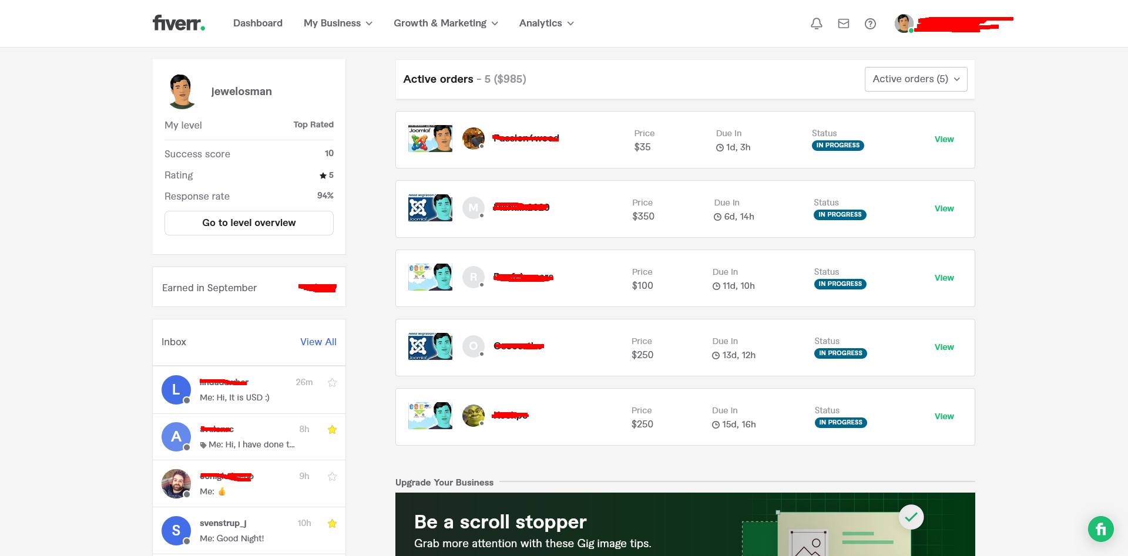The width and height of the screenshot is (1128, 556).
Task: Click Go to level overview button
Action: pos(249,223)
